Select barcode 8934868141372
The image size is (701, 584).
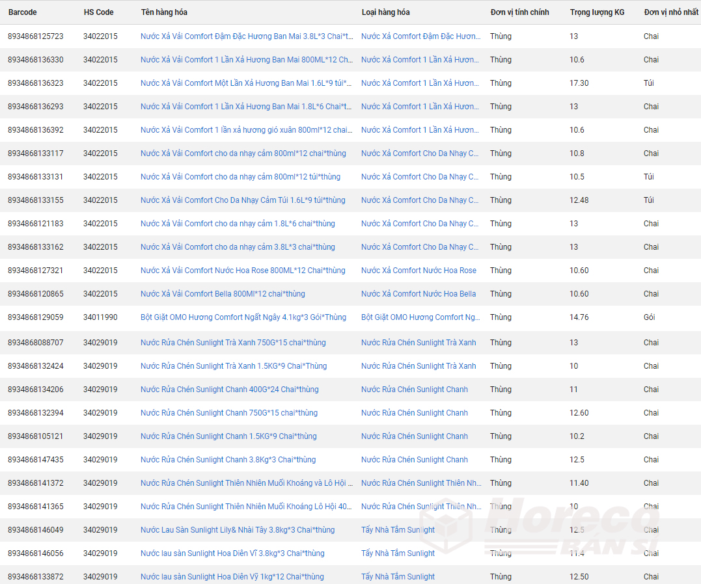click(x=36, y=483)
